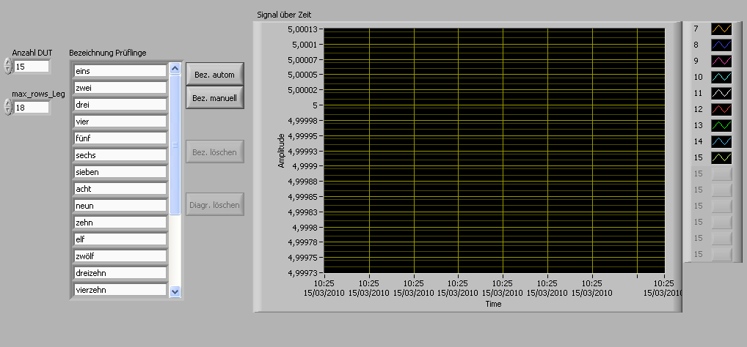This screenshot has width=747, height=347.
Task: Open plot 11 white legend icon
Action: tap(721, 93)
